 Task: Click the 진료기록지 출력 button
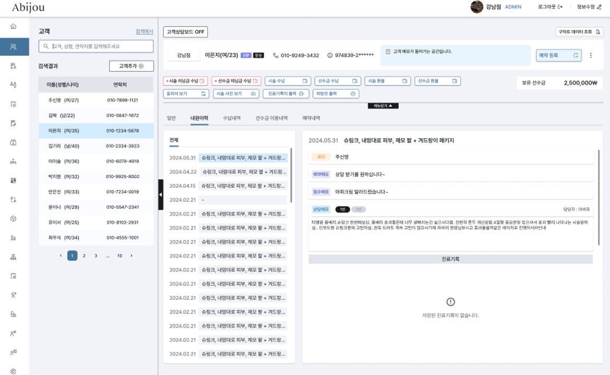click(286, 94)
